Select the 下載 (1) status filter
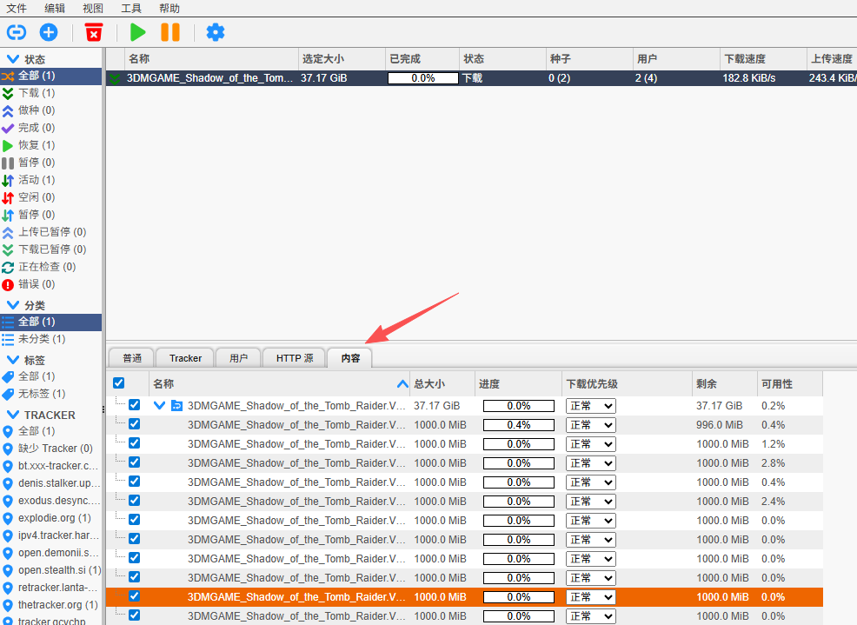857x625 pixels. click(x=50, y=93)
